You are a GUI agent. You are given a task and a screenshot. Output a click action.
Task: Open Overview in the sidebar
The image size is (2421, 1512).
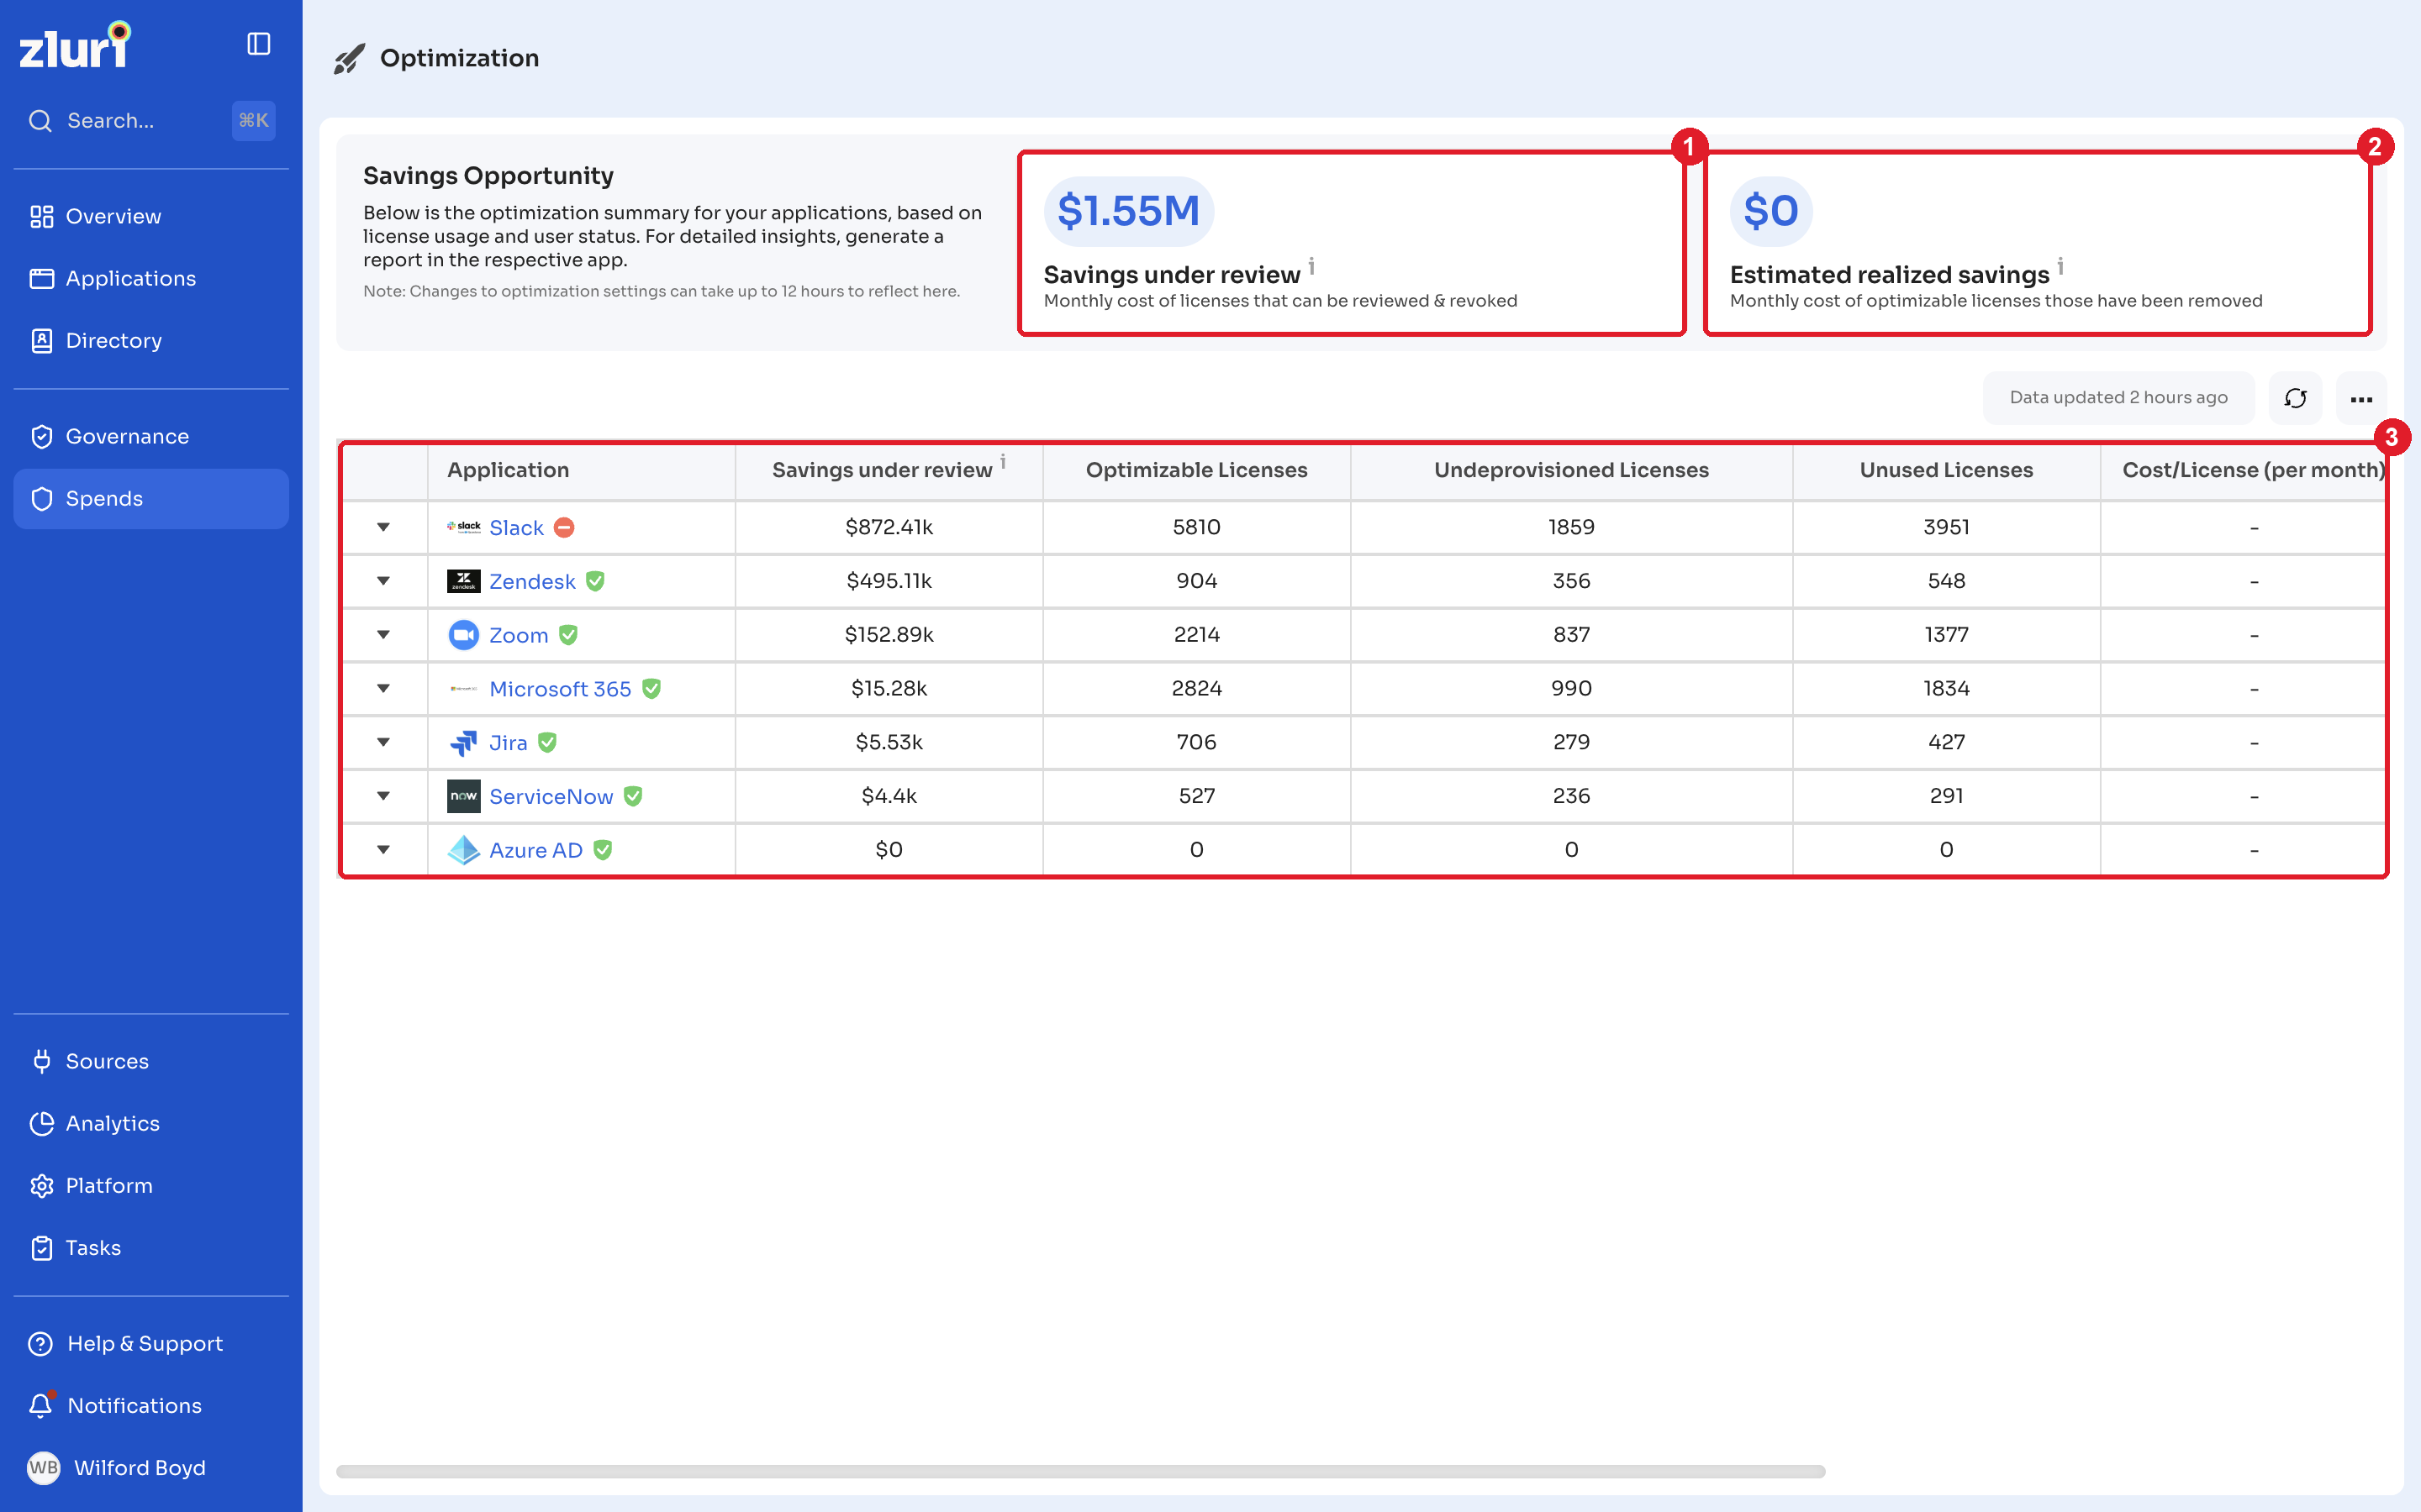coord(151,216)
